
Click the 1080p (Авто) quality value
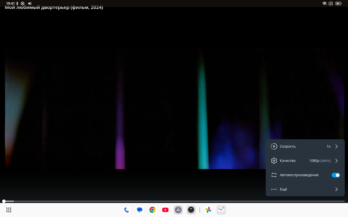(x=319, y=161)
